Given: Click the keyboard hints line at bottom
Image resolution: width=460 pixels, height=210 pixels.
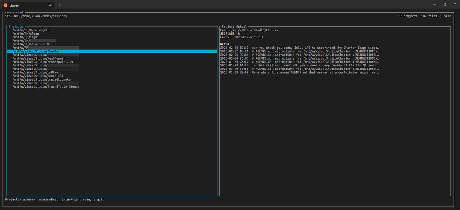Looking at the screenshot, I should coord(54,200).
